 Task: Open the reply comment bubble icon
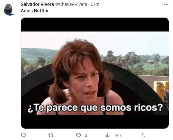tap(23, 135)
